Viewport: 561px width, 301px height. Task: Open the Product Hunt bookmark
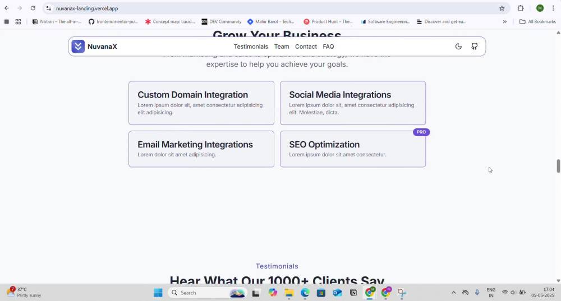click(328, 22)
